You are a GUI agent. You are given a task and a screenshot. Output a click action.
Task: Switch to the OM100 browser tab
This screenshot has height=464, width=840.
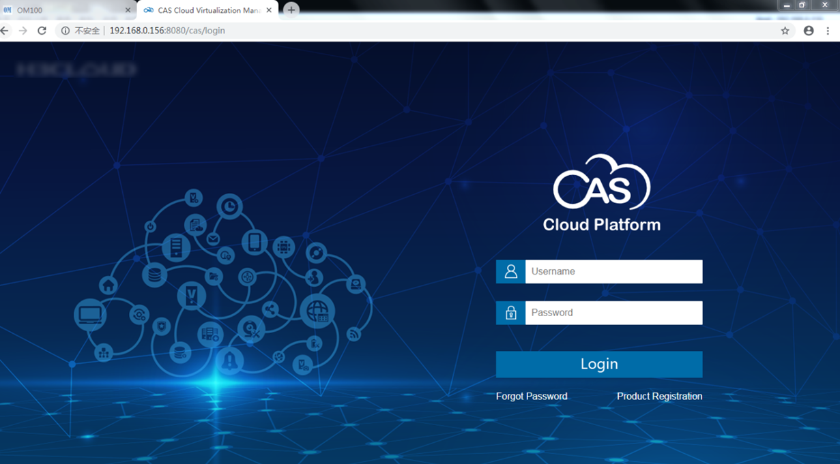[x=68, y=10]
